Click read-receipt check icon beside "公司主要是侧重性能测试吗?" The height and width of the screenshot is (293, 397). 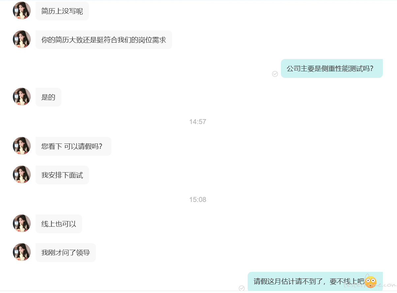275,74
